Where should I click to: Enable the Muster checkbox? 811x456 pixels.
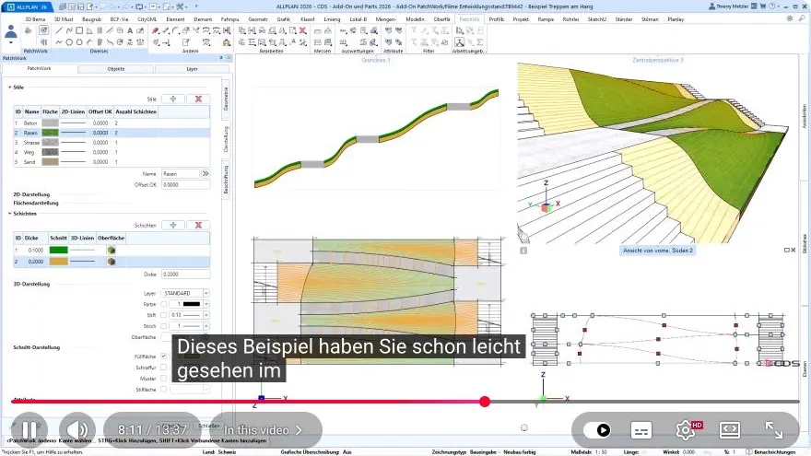[x=164, y=379]
